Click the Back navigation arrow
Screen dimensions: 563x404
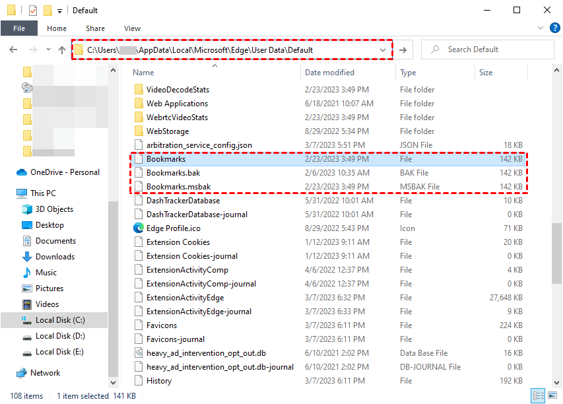[13, 50]
